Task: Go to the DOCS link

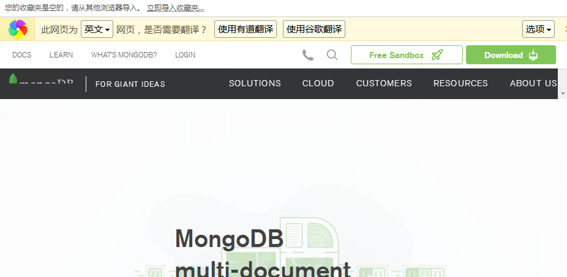Action: pos(21,55)
